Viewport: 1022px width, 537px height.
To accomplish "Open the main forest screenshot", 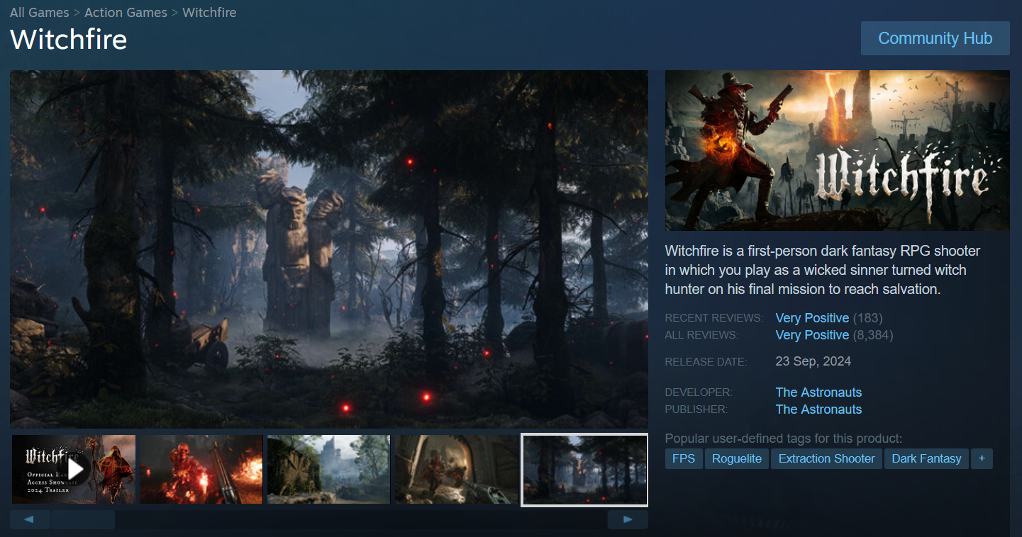I will pyautogui.click(x=329, y=249).
